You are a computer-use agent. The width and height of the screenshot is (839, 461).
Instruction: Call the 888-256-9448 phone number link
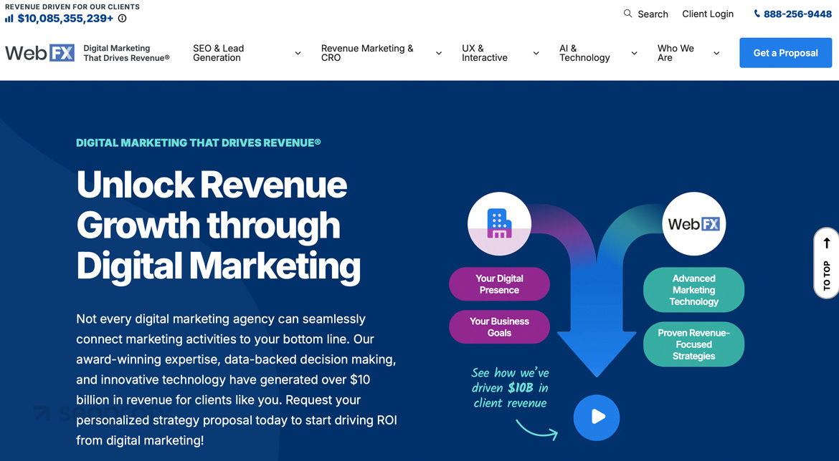point(797,14)
